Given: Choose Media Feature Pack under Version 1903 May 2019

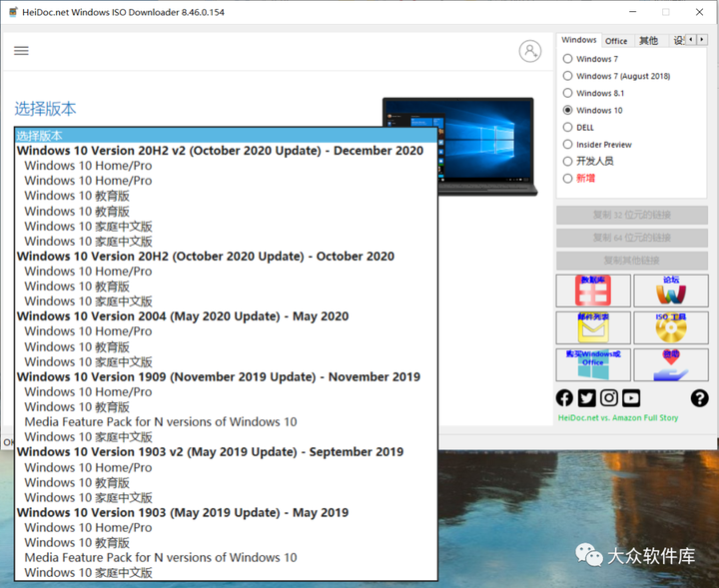Looking at the screenshot, I should click(x=226, y=557).
